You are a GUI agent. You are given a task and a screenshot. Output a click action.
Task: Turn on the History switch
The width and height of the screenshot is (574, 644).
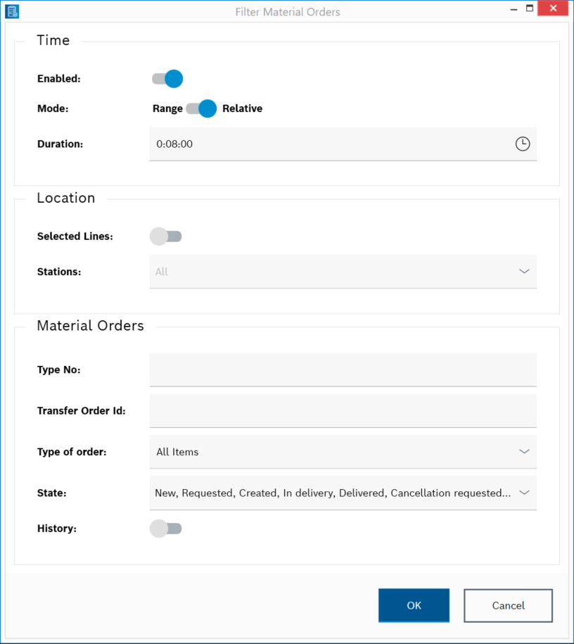pos(166,529)
